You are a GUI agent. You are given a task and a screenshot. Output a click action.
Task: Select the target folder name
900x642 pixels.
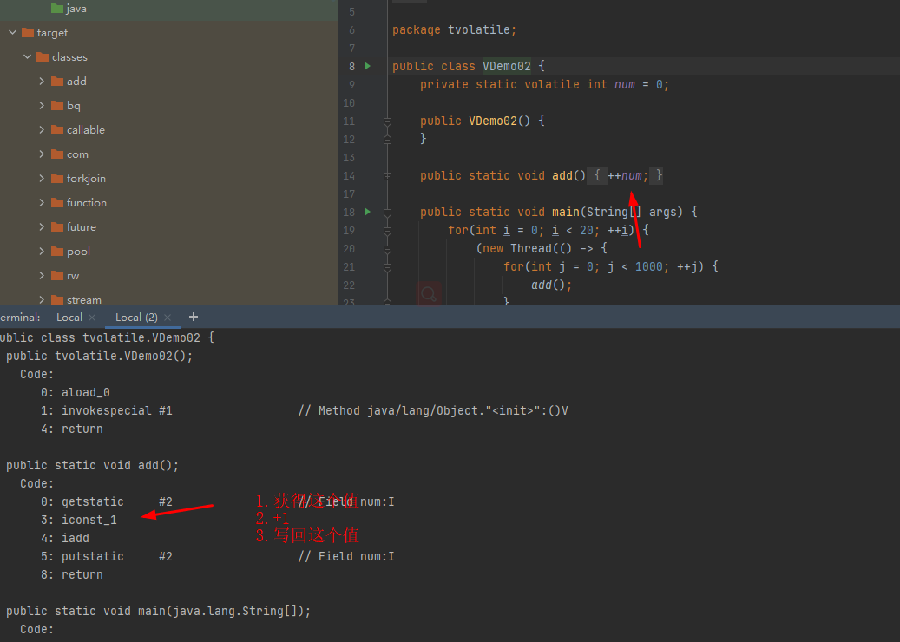point(52,33)
